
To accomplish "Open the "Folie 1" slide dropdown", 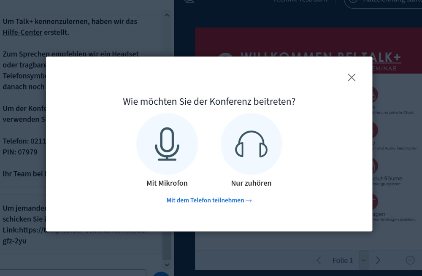I will (x=363, y=260).
